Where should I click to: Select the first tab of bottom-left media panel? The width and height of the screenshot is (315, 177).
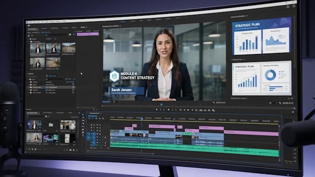(x=32, y=113)
